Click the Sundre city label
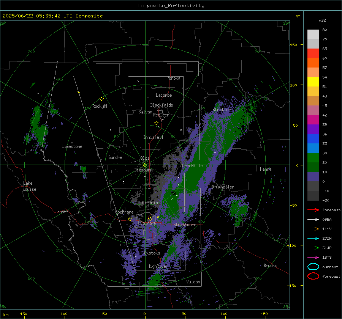The image size is (342, 319). [x=115, y=157]
